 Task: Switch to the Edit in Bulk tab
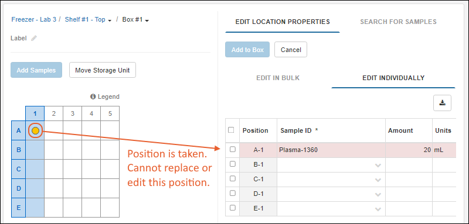pos(278,78)
